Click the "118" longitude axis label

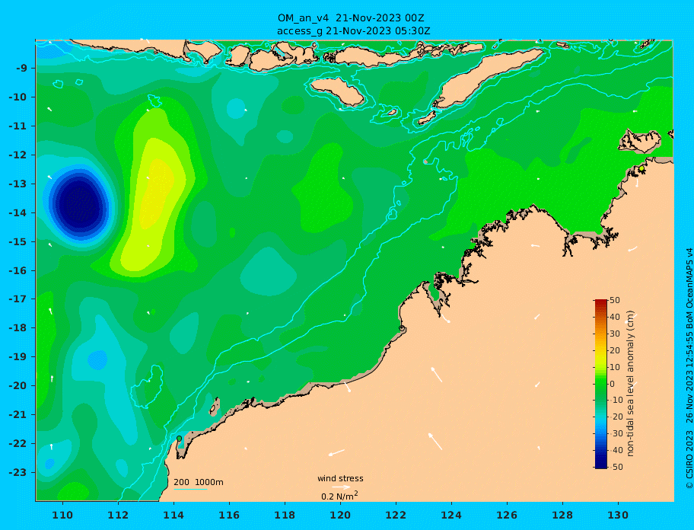point(285,515)
